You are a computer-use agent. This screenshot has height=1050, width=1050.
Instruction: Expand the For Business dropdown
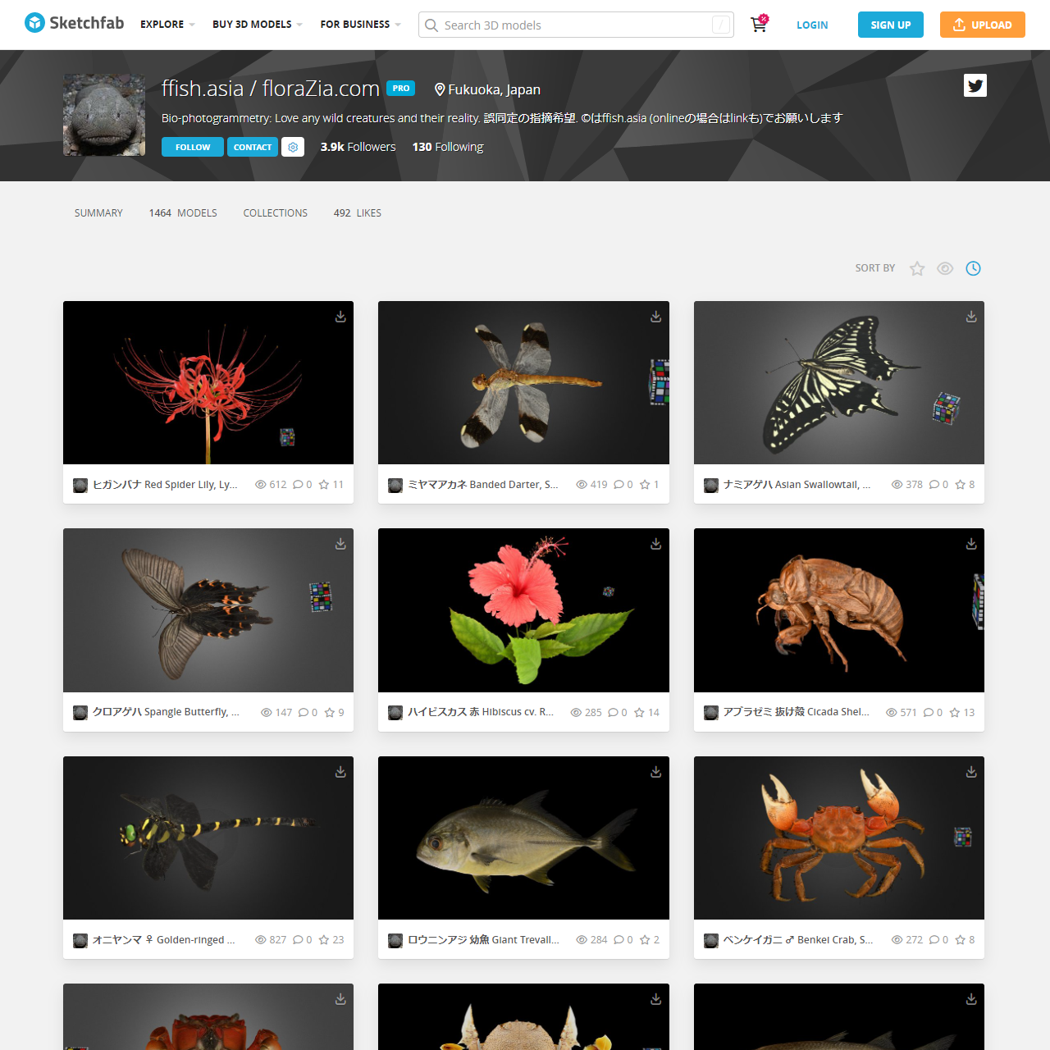tap(360, 25)
